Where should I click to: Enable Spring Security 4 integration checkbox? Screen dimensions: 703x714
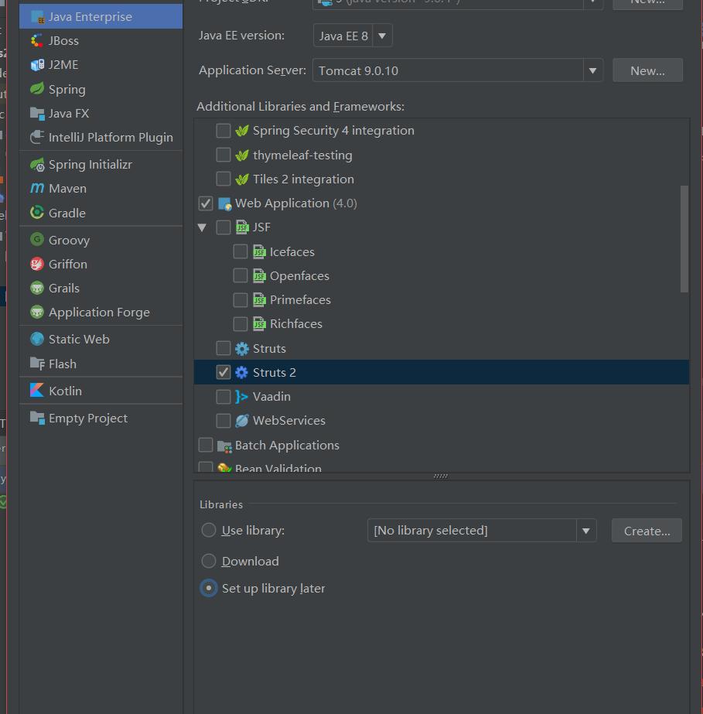(223, 131)
